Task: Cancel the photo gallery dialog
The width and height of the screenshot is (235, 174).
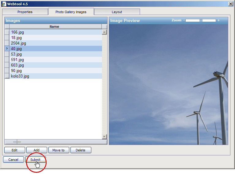Action: [13, 160]
